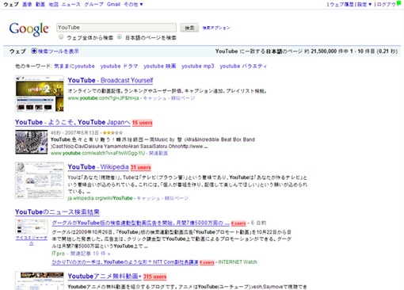The image size is (404, 290).
Task: Click related keyword youtube ドラマ
Action: (119, 66)
